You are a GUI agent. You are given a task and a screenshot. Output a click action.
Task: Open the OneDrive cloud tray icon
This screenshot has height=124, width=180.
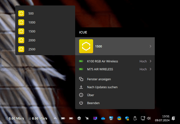pyautogui.click(x=103, y=118)
